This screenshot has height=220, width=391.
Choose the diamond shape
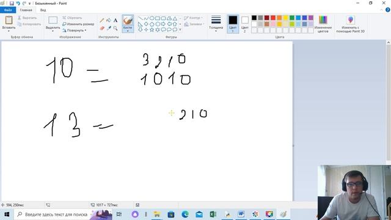(146, 24)
